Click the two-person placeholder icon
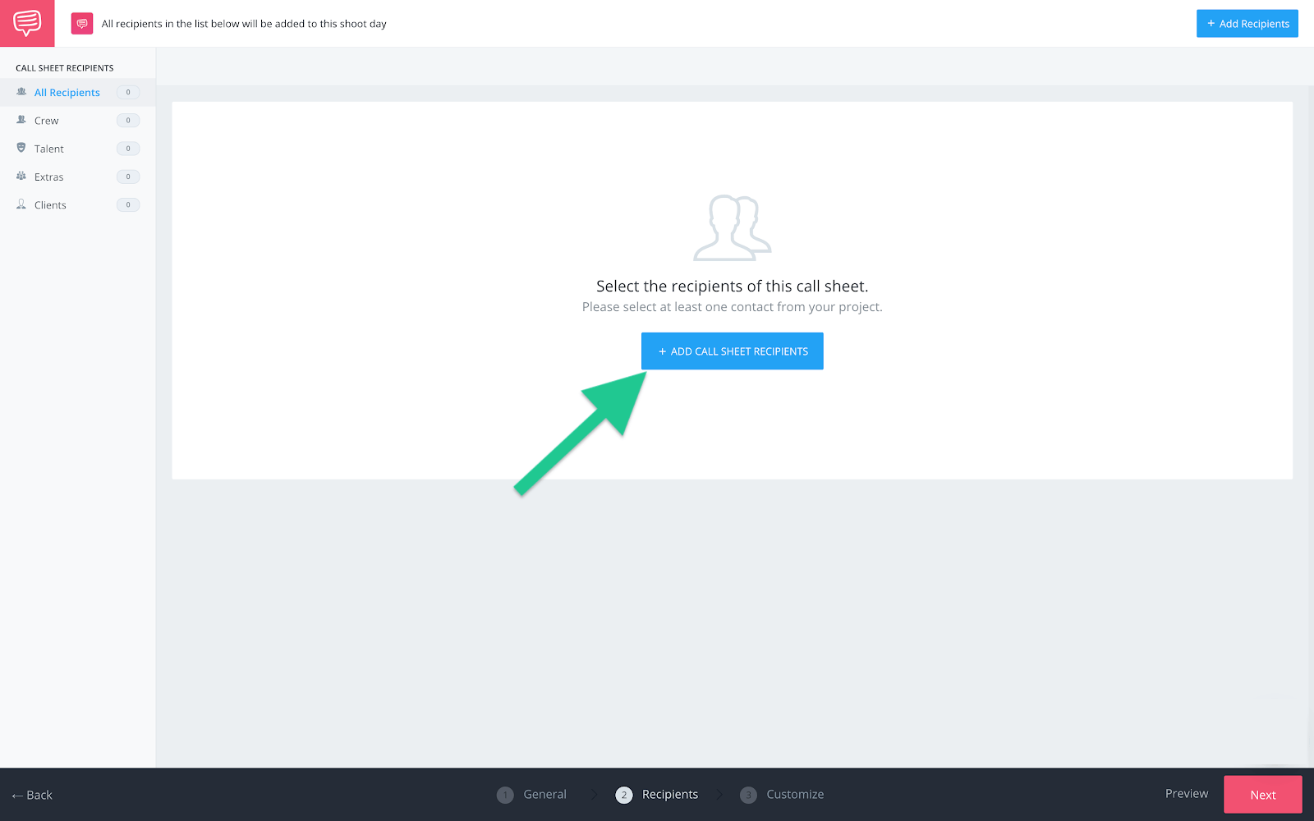Viewport: 1314px width, 821px height. coord(732,227)
